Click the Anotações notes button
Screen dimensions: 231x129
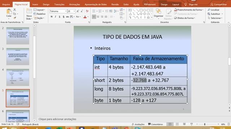(x=138, y=124)
